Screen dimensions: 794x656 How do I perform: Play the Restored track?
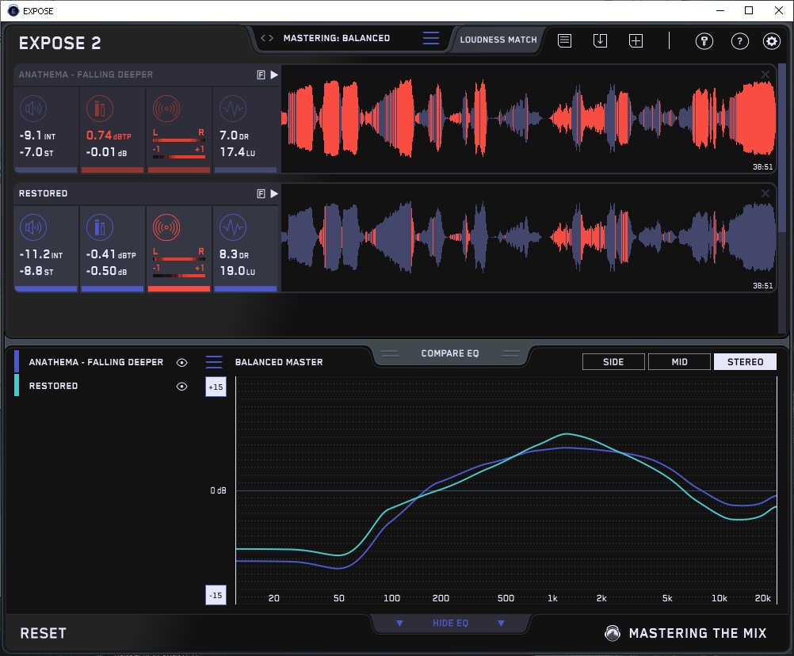click(274, 193)
